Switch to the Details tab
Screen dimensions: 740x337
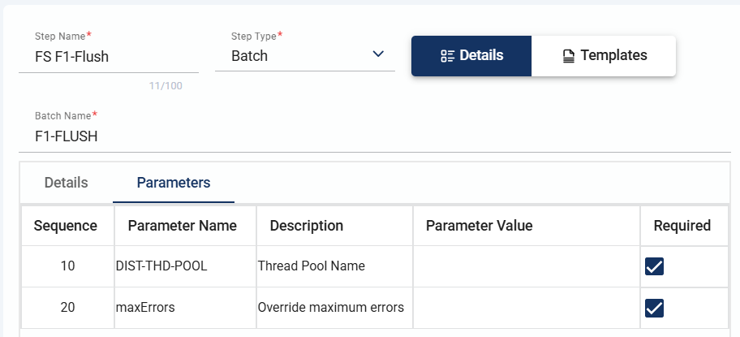coord(66,183)
